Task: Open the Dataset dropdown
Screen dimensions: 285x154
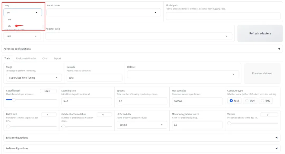Action: click(183, 74)
